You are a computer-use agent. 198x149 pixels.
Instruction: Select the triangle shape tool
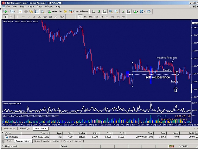coord(40,17)
